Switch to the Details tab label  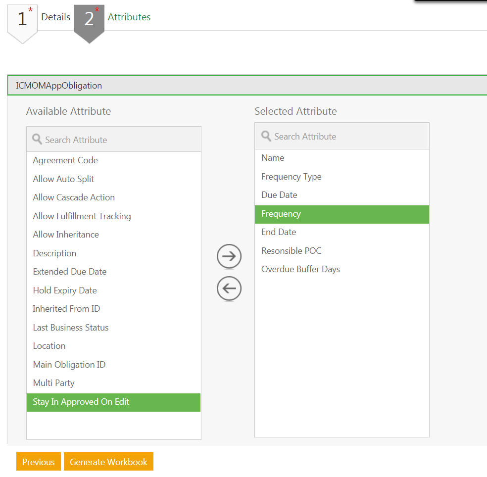[55, 17]
